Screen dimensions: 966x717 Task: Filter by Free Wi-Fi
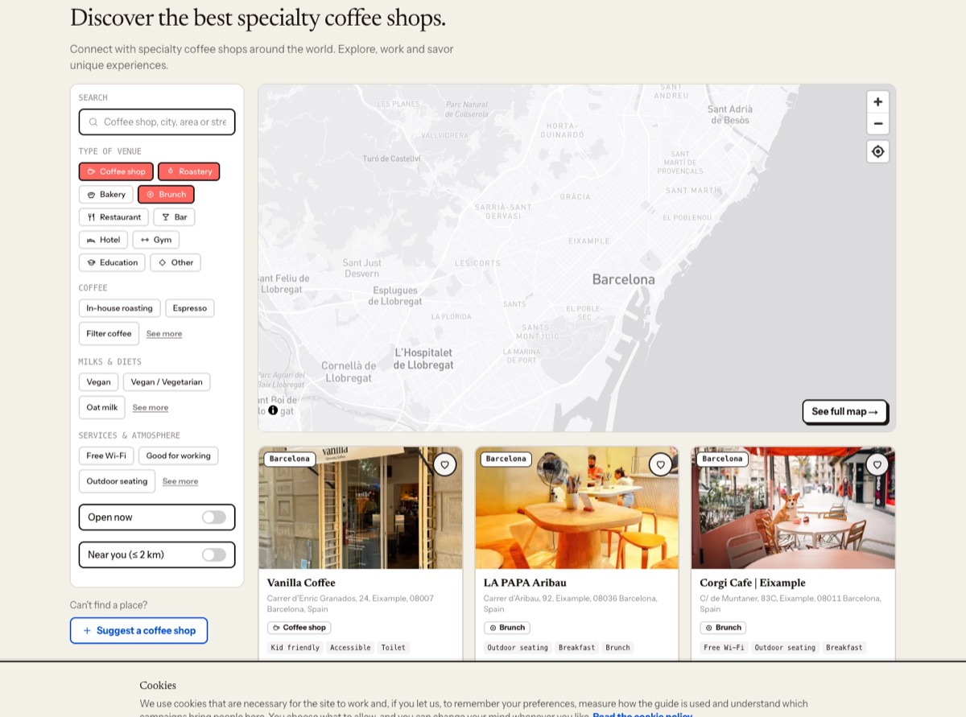point(106,455)
